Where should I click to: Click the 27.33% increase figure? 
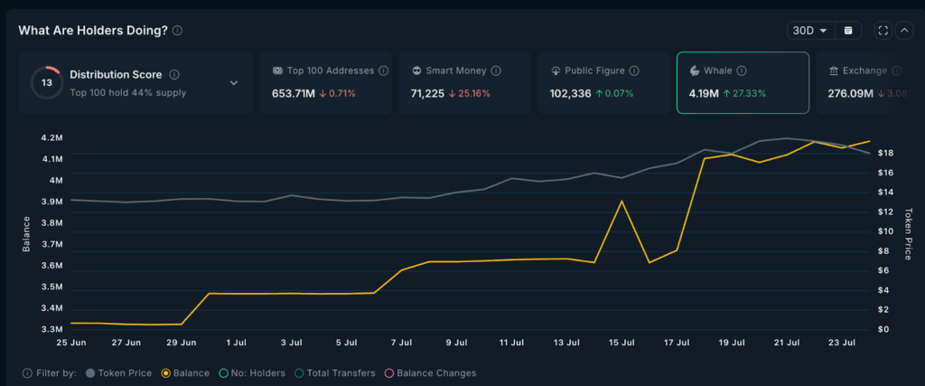[x=743, y=93]
